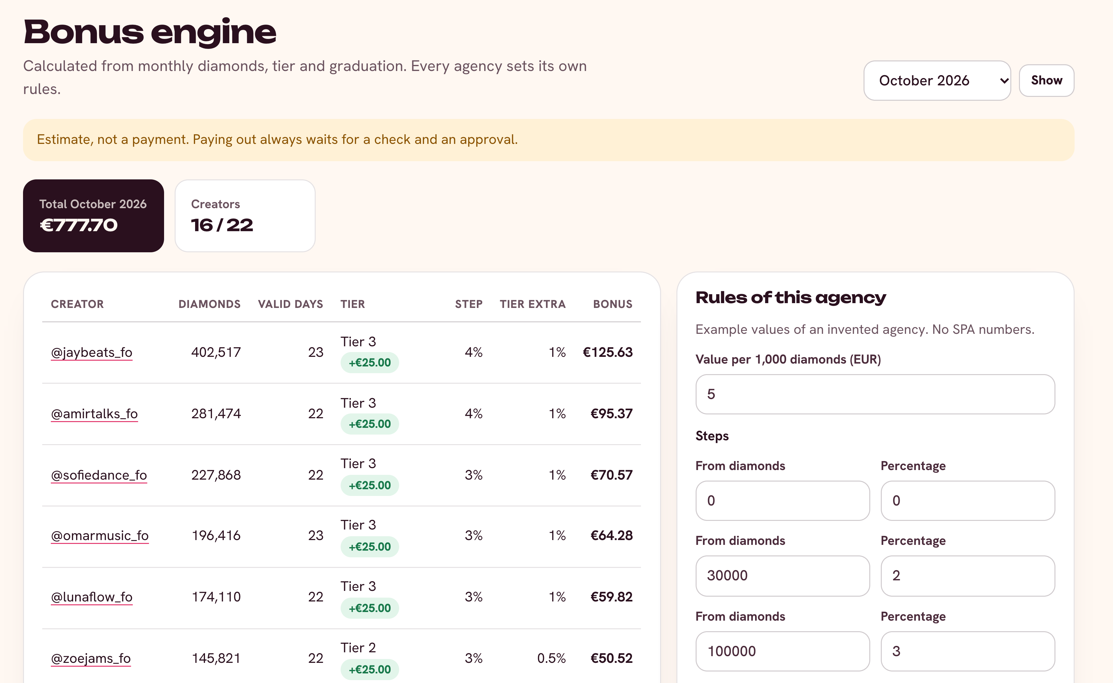This screenshot has height=683, width=1113.
Task: Click the +€25.00 badge for @jaybeats_fo
Action: click(369, 363)
